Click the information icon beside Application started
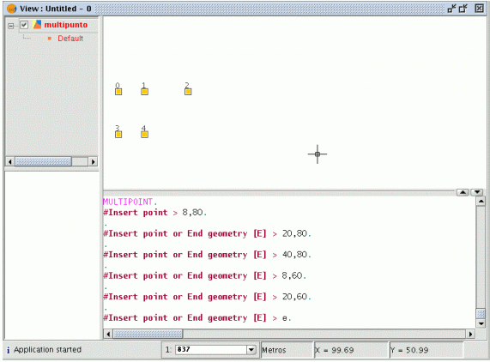The width and height of the screenshot is (490, 362). point(8,350)
